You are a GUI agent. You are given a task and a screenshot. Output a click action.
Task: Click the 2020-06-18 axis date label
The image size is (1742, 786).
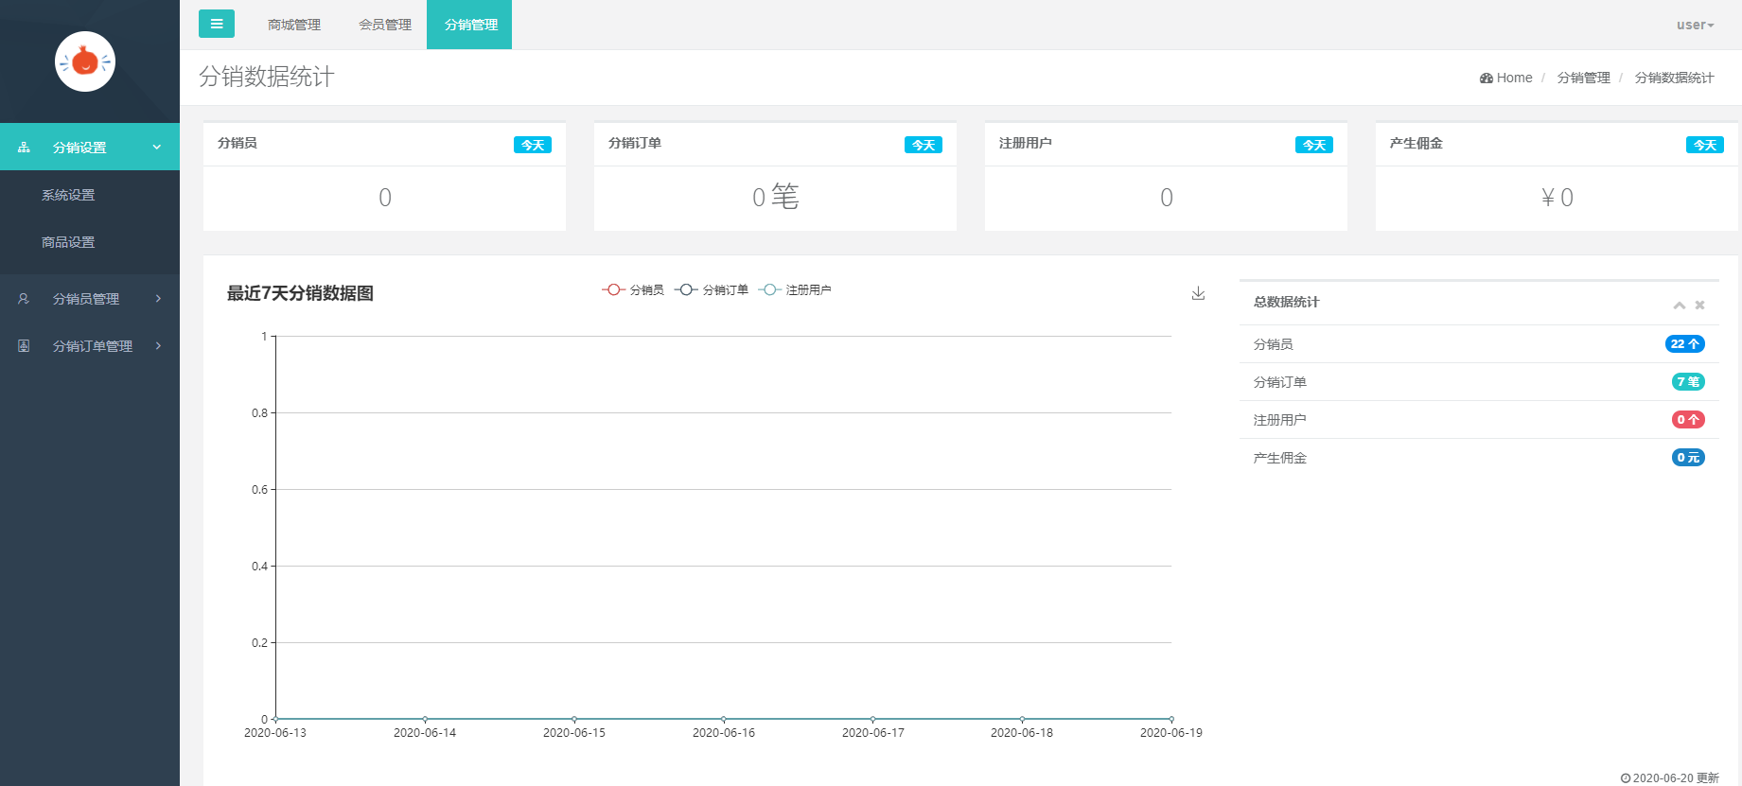(x=1022, y=733)
